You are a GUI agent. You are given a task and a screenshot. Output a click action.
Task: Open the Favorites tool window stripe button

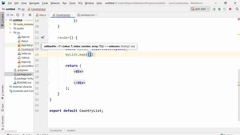pyautogui.click(x=2, y=92)
